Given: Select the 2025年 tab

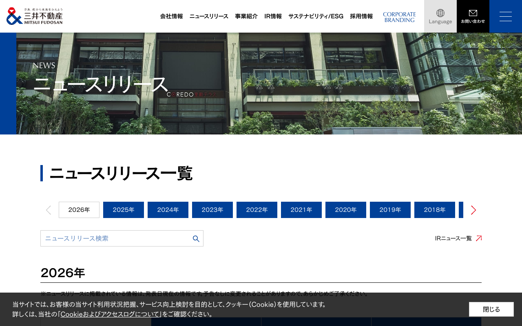Looking at the screenshot, I should click(124, 210).
